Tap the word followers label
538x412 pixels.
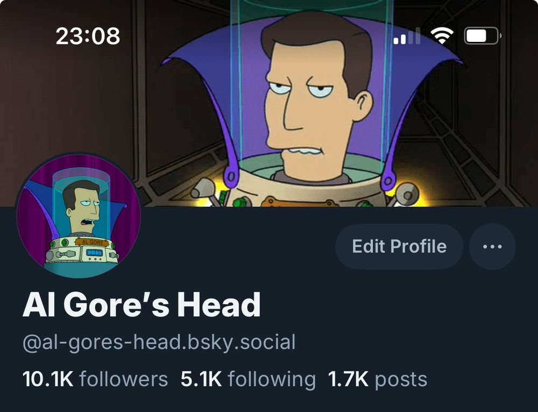pyautogui.click(x=124, y=379)
